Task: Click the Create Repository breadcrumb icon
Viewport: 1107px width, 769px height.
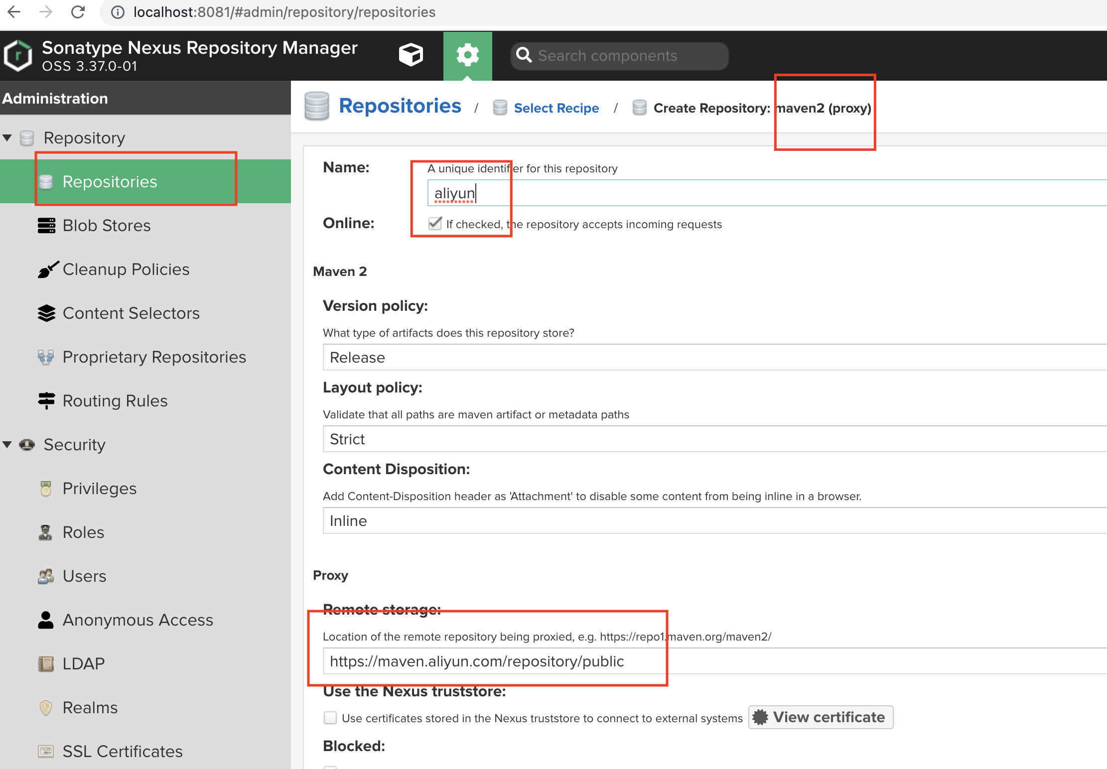Action: pos(639,108)
